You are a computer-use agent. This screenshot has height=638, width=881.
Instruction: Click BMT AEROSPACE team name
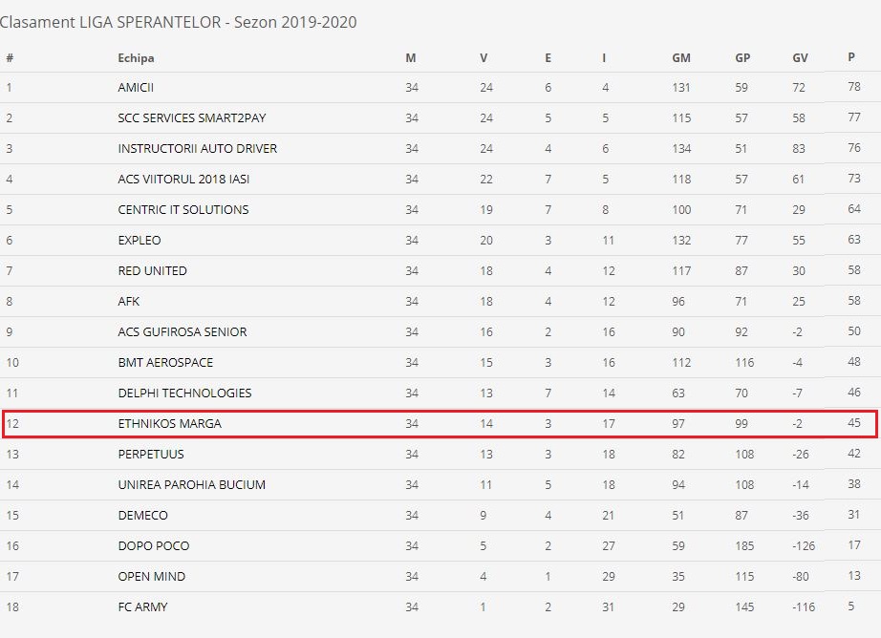point(165,362)
